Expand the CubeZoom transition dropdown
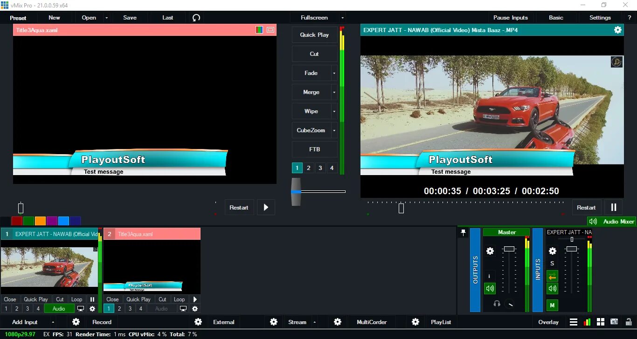The height and width of the screenshot is (339, 637). coord(334,130)
